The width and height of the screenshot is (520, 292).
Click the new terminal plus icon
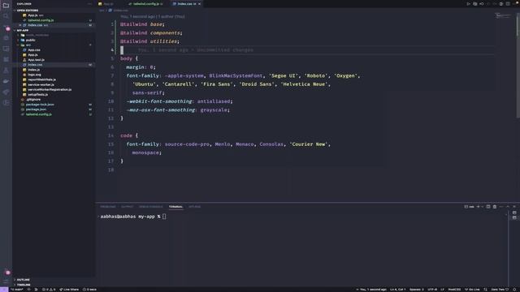(x=478, y=207)
